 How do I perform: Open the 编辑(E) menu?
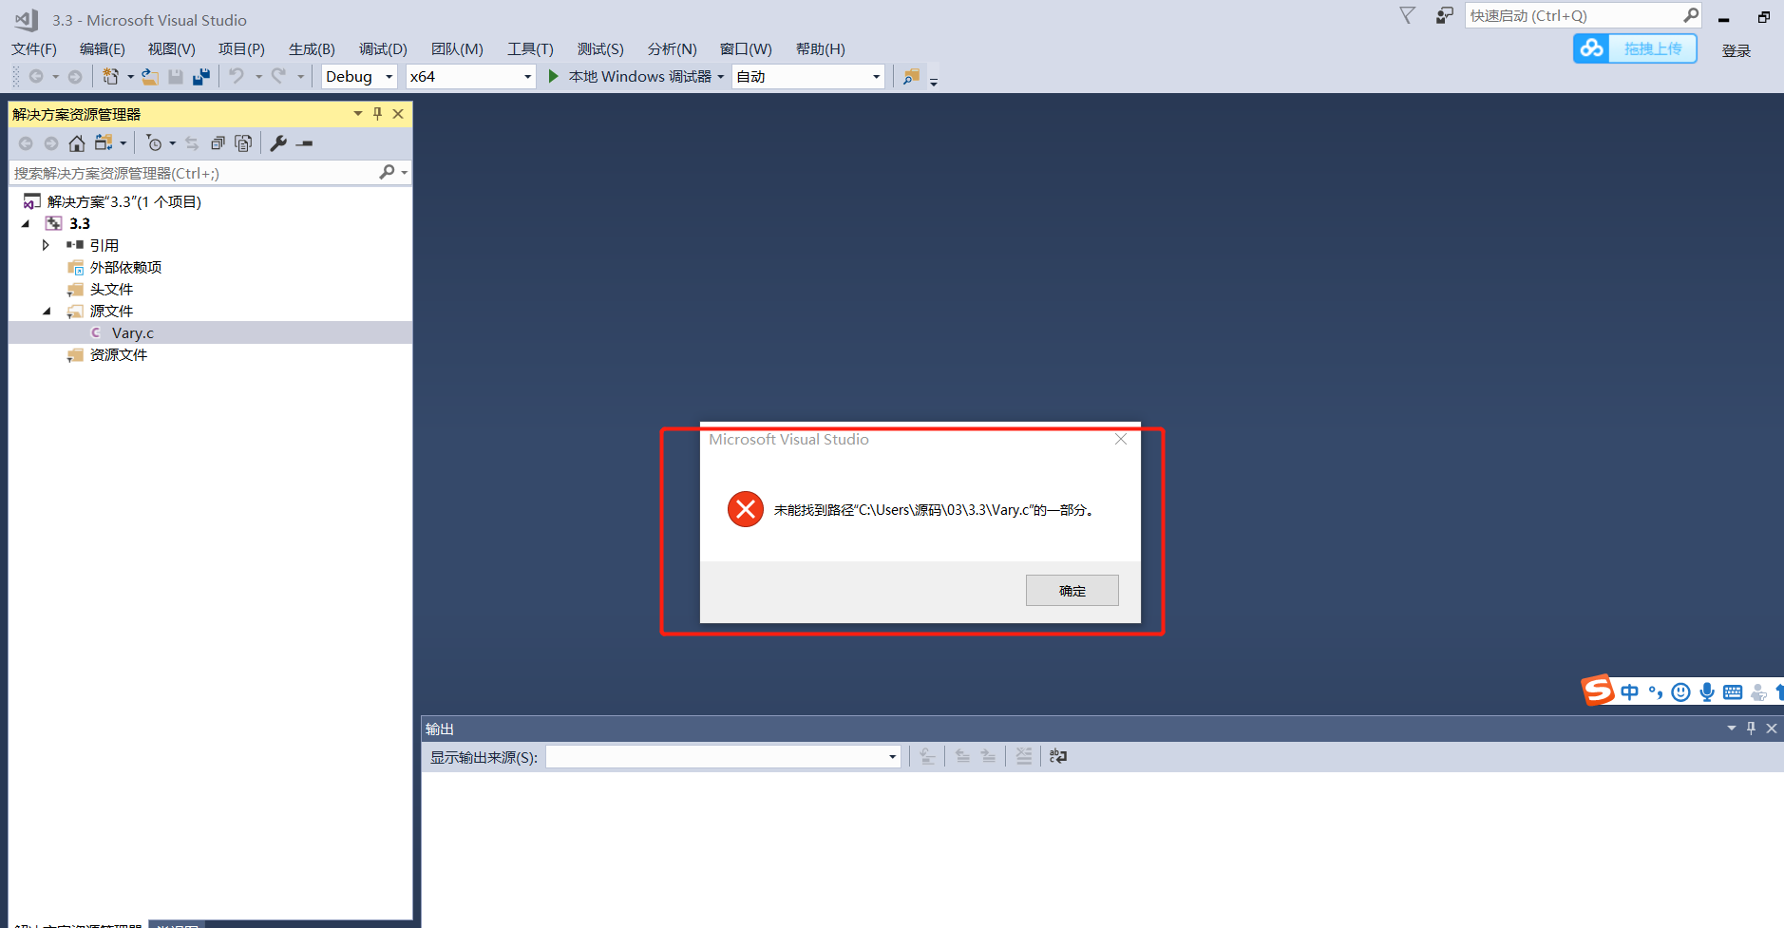click(x=102, y=48)
